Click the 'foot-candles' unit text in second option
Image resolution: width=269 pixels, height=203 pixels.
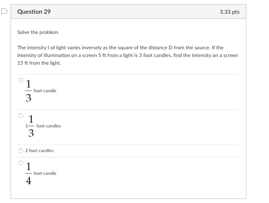(48, 126)
